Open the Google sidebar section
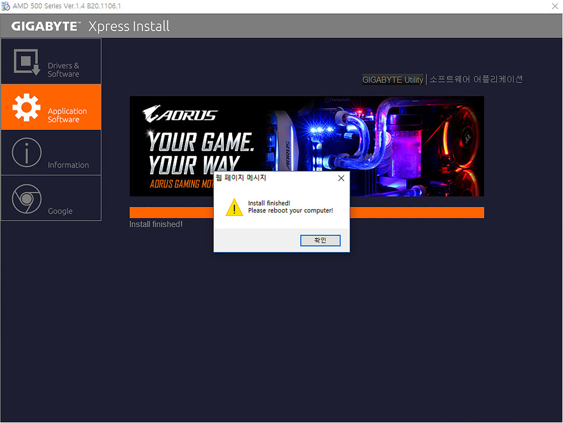 click(x=51, y=198)
